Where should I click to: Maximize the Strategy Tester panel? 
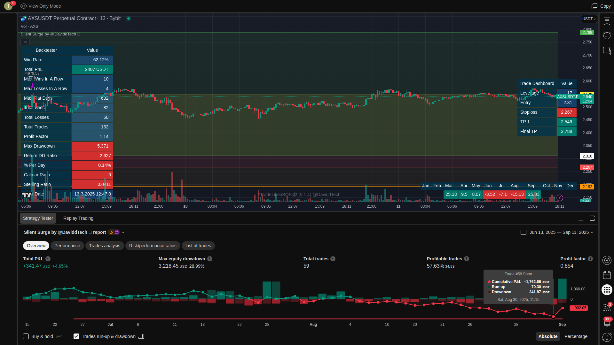(592, 218)
